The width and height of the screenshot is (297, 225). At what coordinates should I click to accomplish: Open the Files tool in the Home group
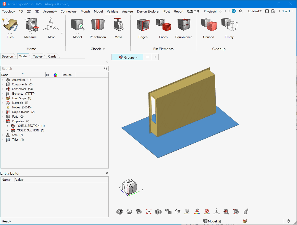(10, 28)
